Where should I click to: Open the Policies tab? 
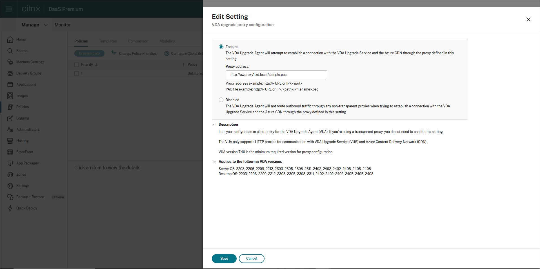(81, 41)
